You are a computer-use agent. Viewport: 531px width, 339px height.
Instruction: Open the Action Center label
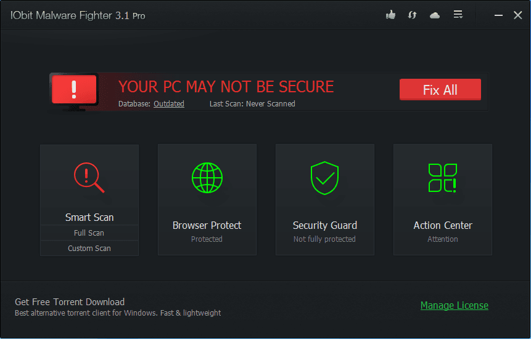coord(443,225)
